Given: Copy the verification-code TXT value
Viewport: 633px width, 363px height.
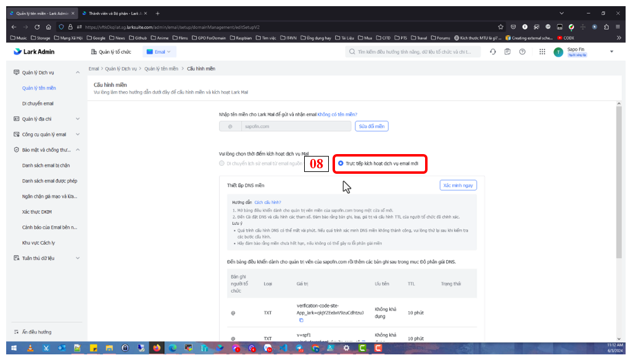Looking at the screenshot, I should 301,320.
